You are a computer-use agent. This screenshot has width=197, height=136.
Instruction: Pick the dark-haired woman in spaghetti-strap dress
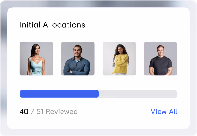[x=36, y=59]
